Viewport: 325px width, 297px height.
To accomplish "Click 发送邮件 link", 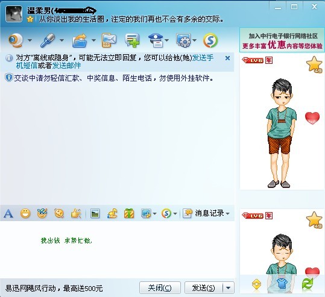I will pos(66,66).
